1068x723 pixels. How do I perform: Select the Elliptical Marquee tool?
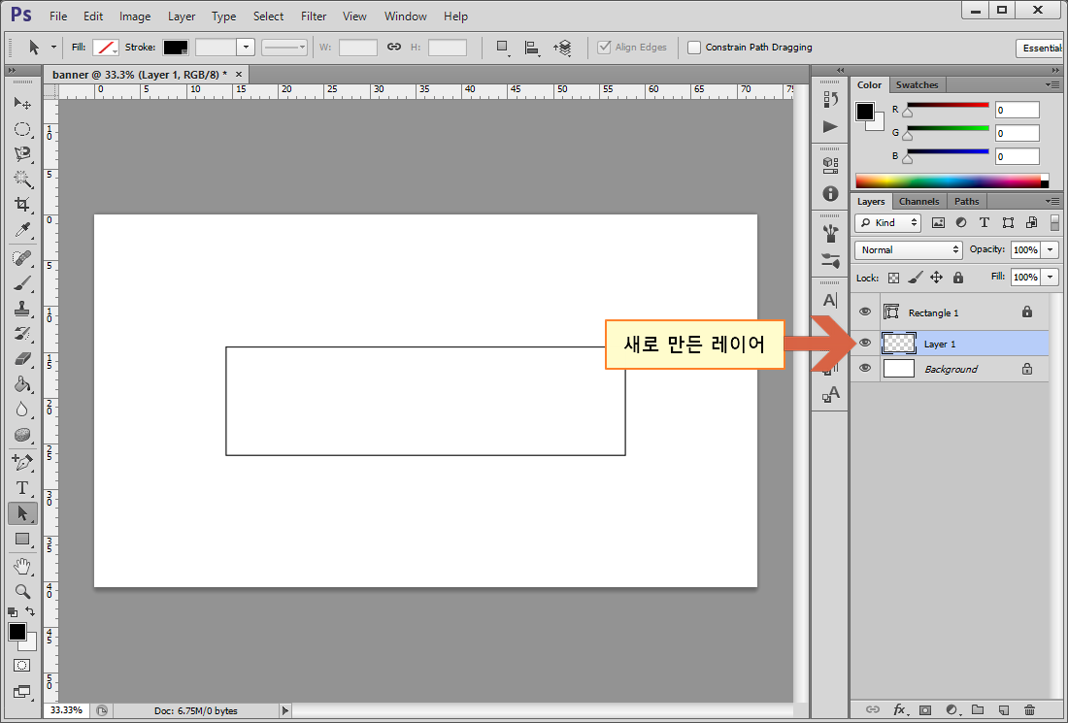click(22, 129)
